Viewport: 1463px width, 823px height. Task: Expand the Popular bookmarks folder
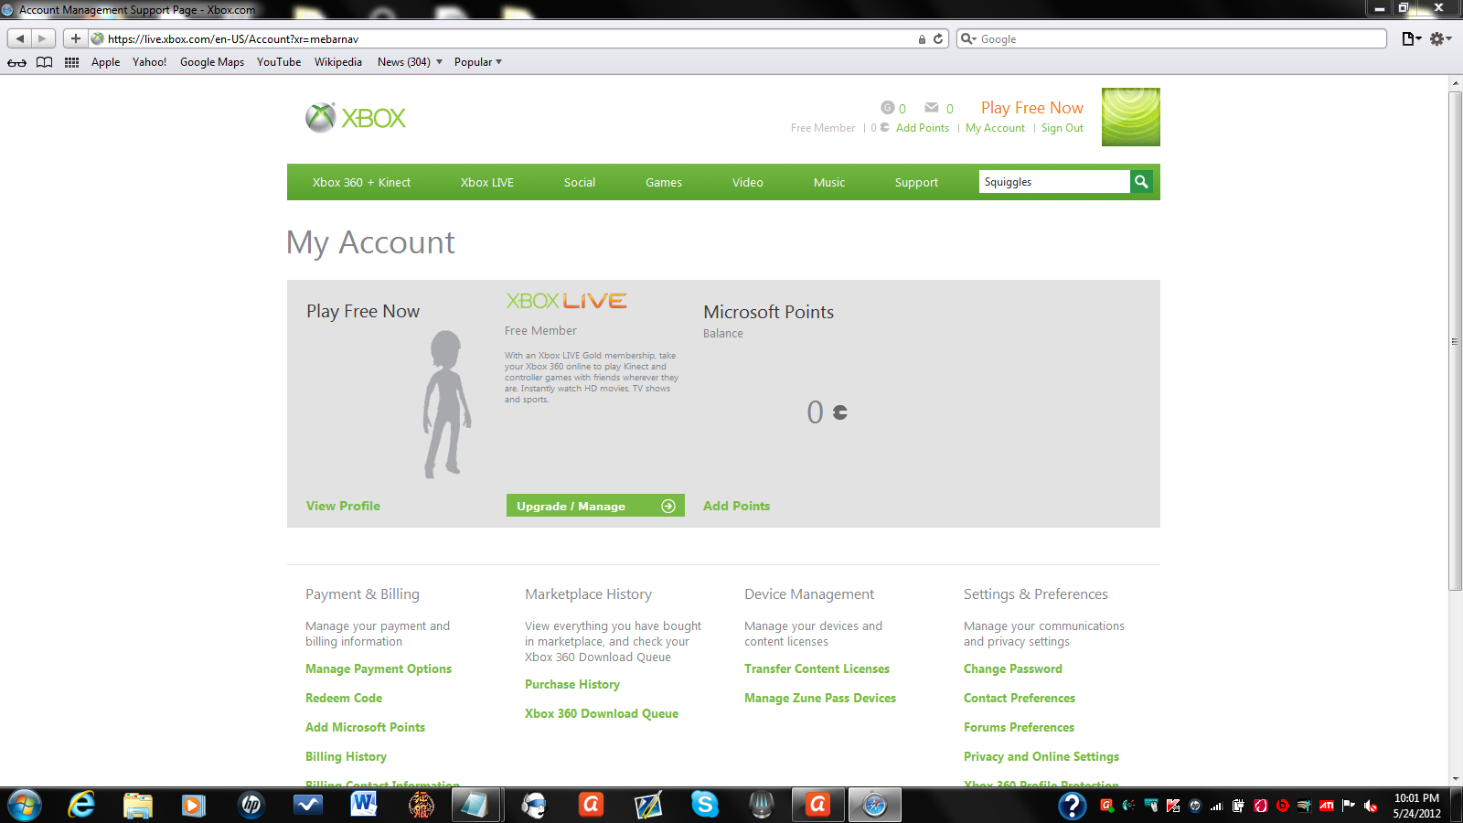pyautogui.click(x=478, y=62)
